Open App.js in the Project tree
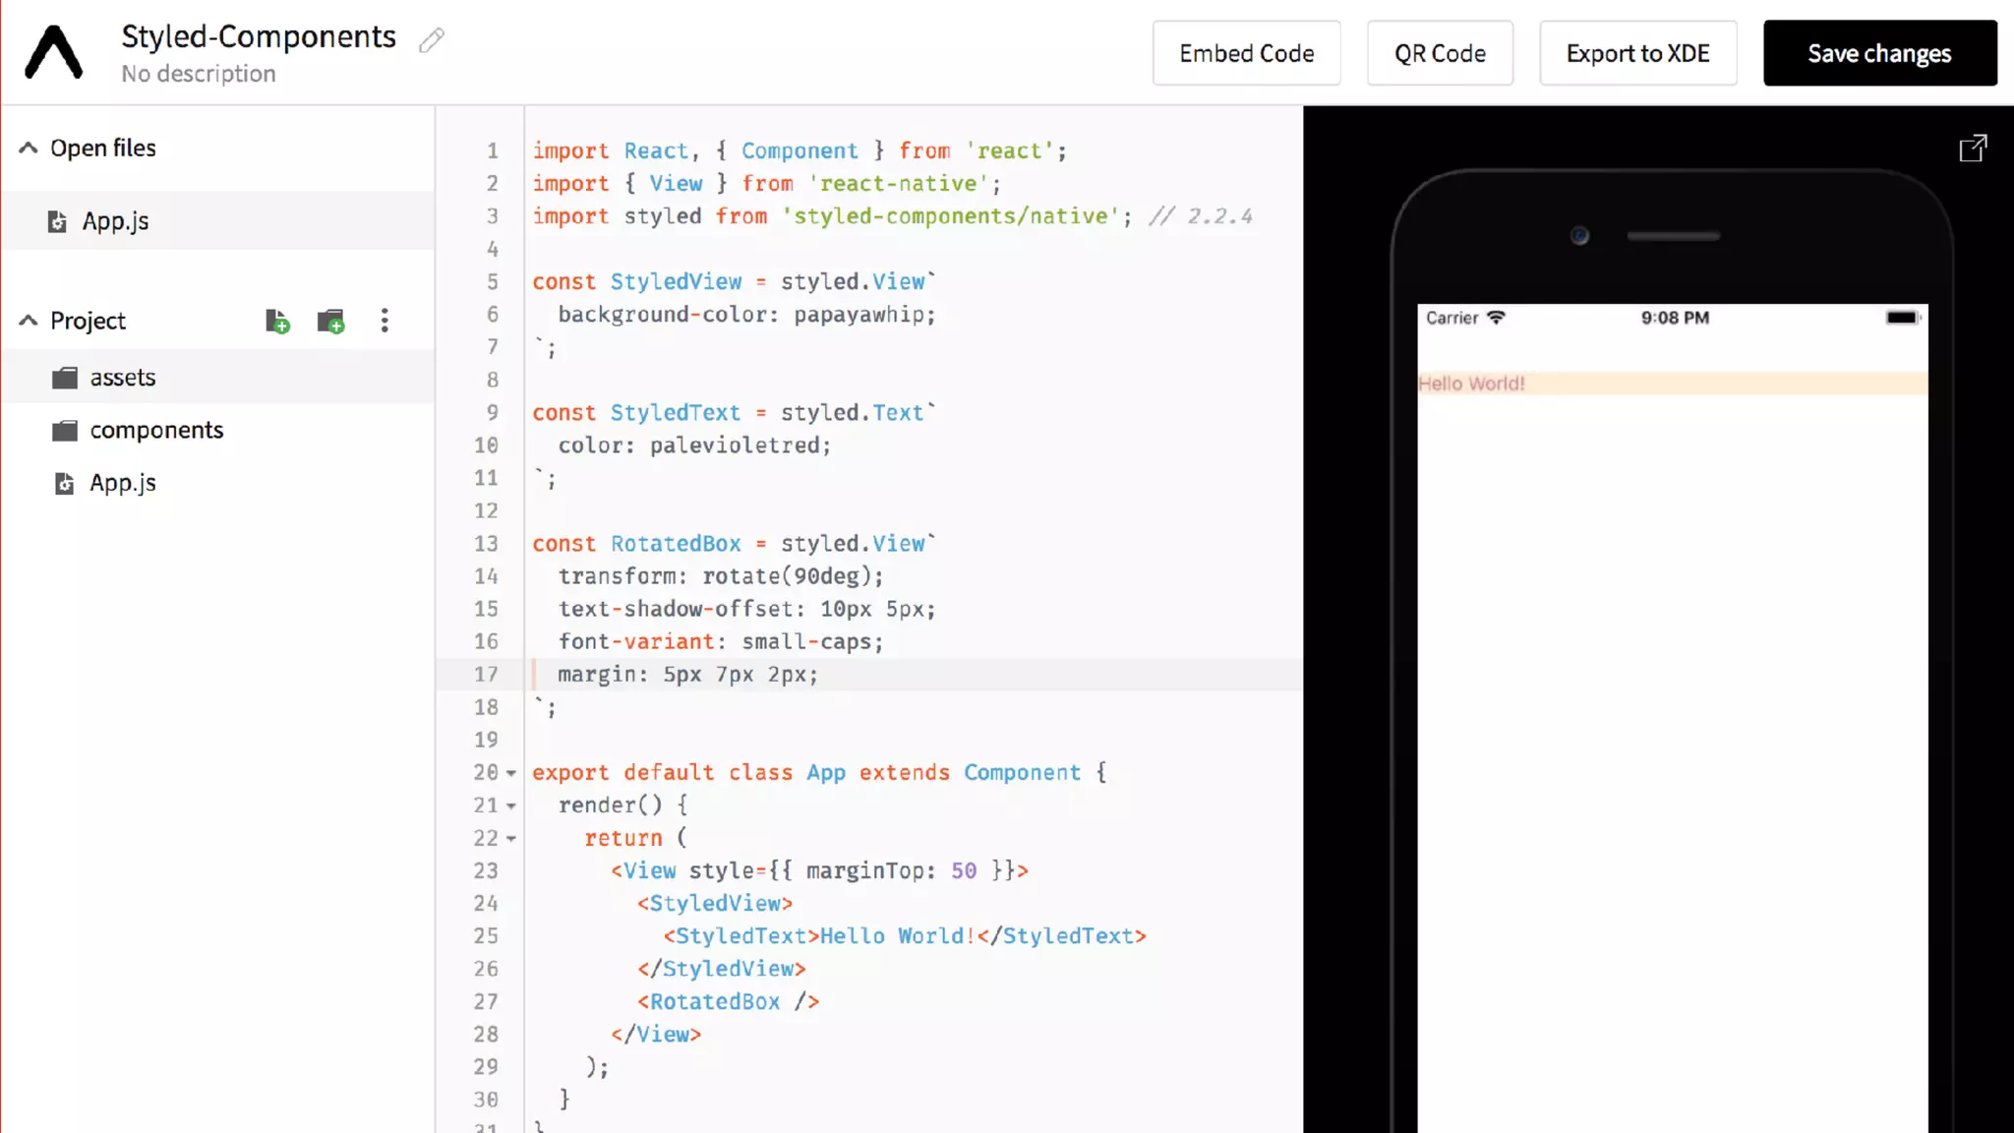 [218, 483]
